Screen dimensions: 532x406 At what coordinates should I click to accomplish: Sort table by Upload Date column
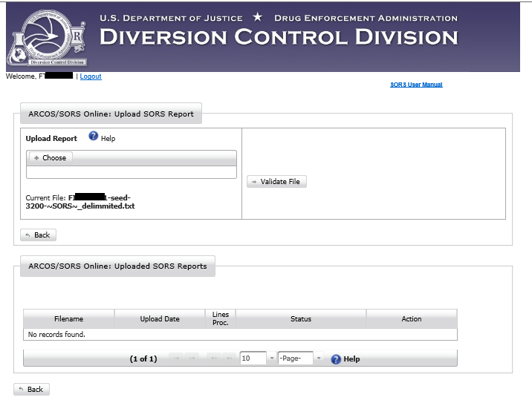pos(160,319)
